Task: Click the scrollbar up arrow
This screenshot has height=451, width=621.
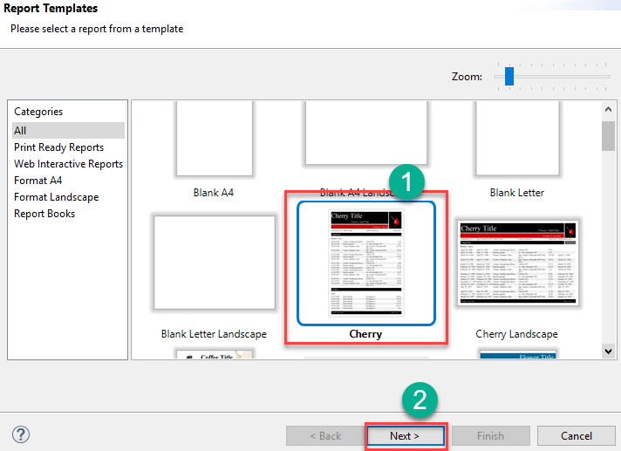Action: 608,109
